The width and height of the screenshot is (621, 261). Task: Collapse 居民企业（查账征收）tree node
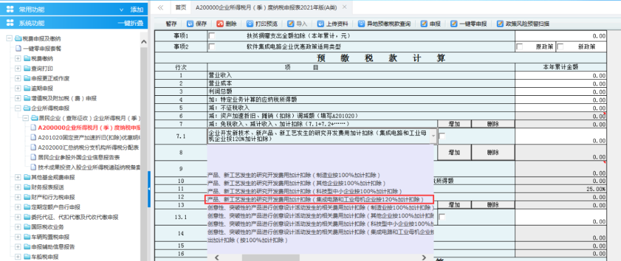pos(26,118)
